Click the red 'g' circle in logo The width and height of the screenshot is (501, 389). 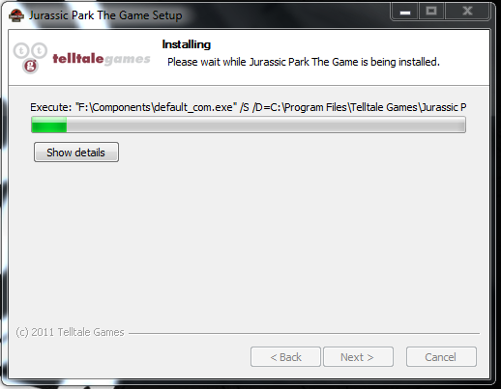pos(30,66)
